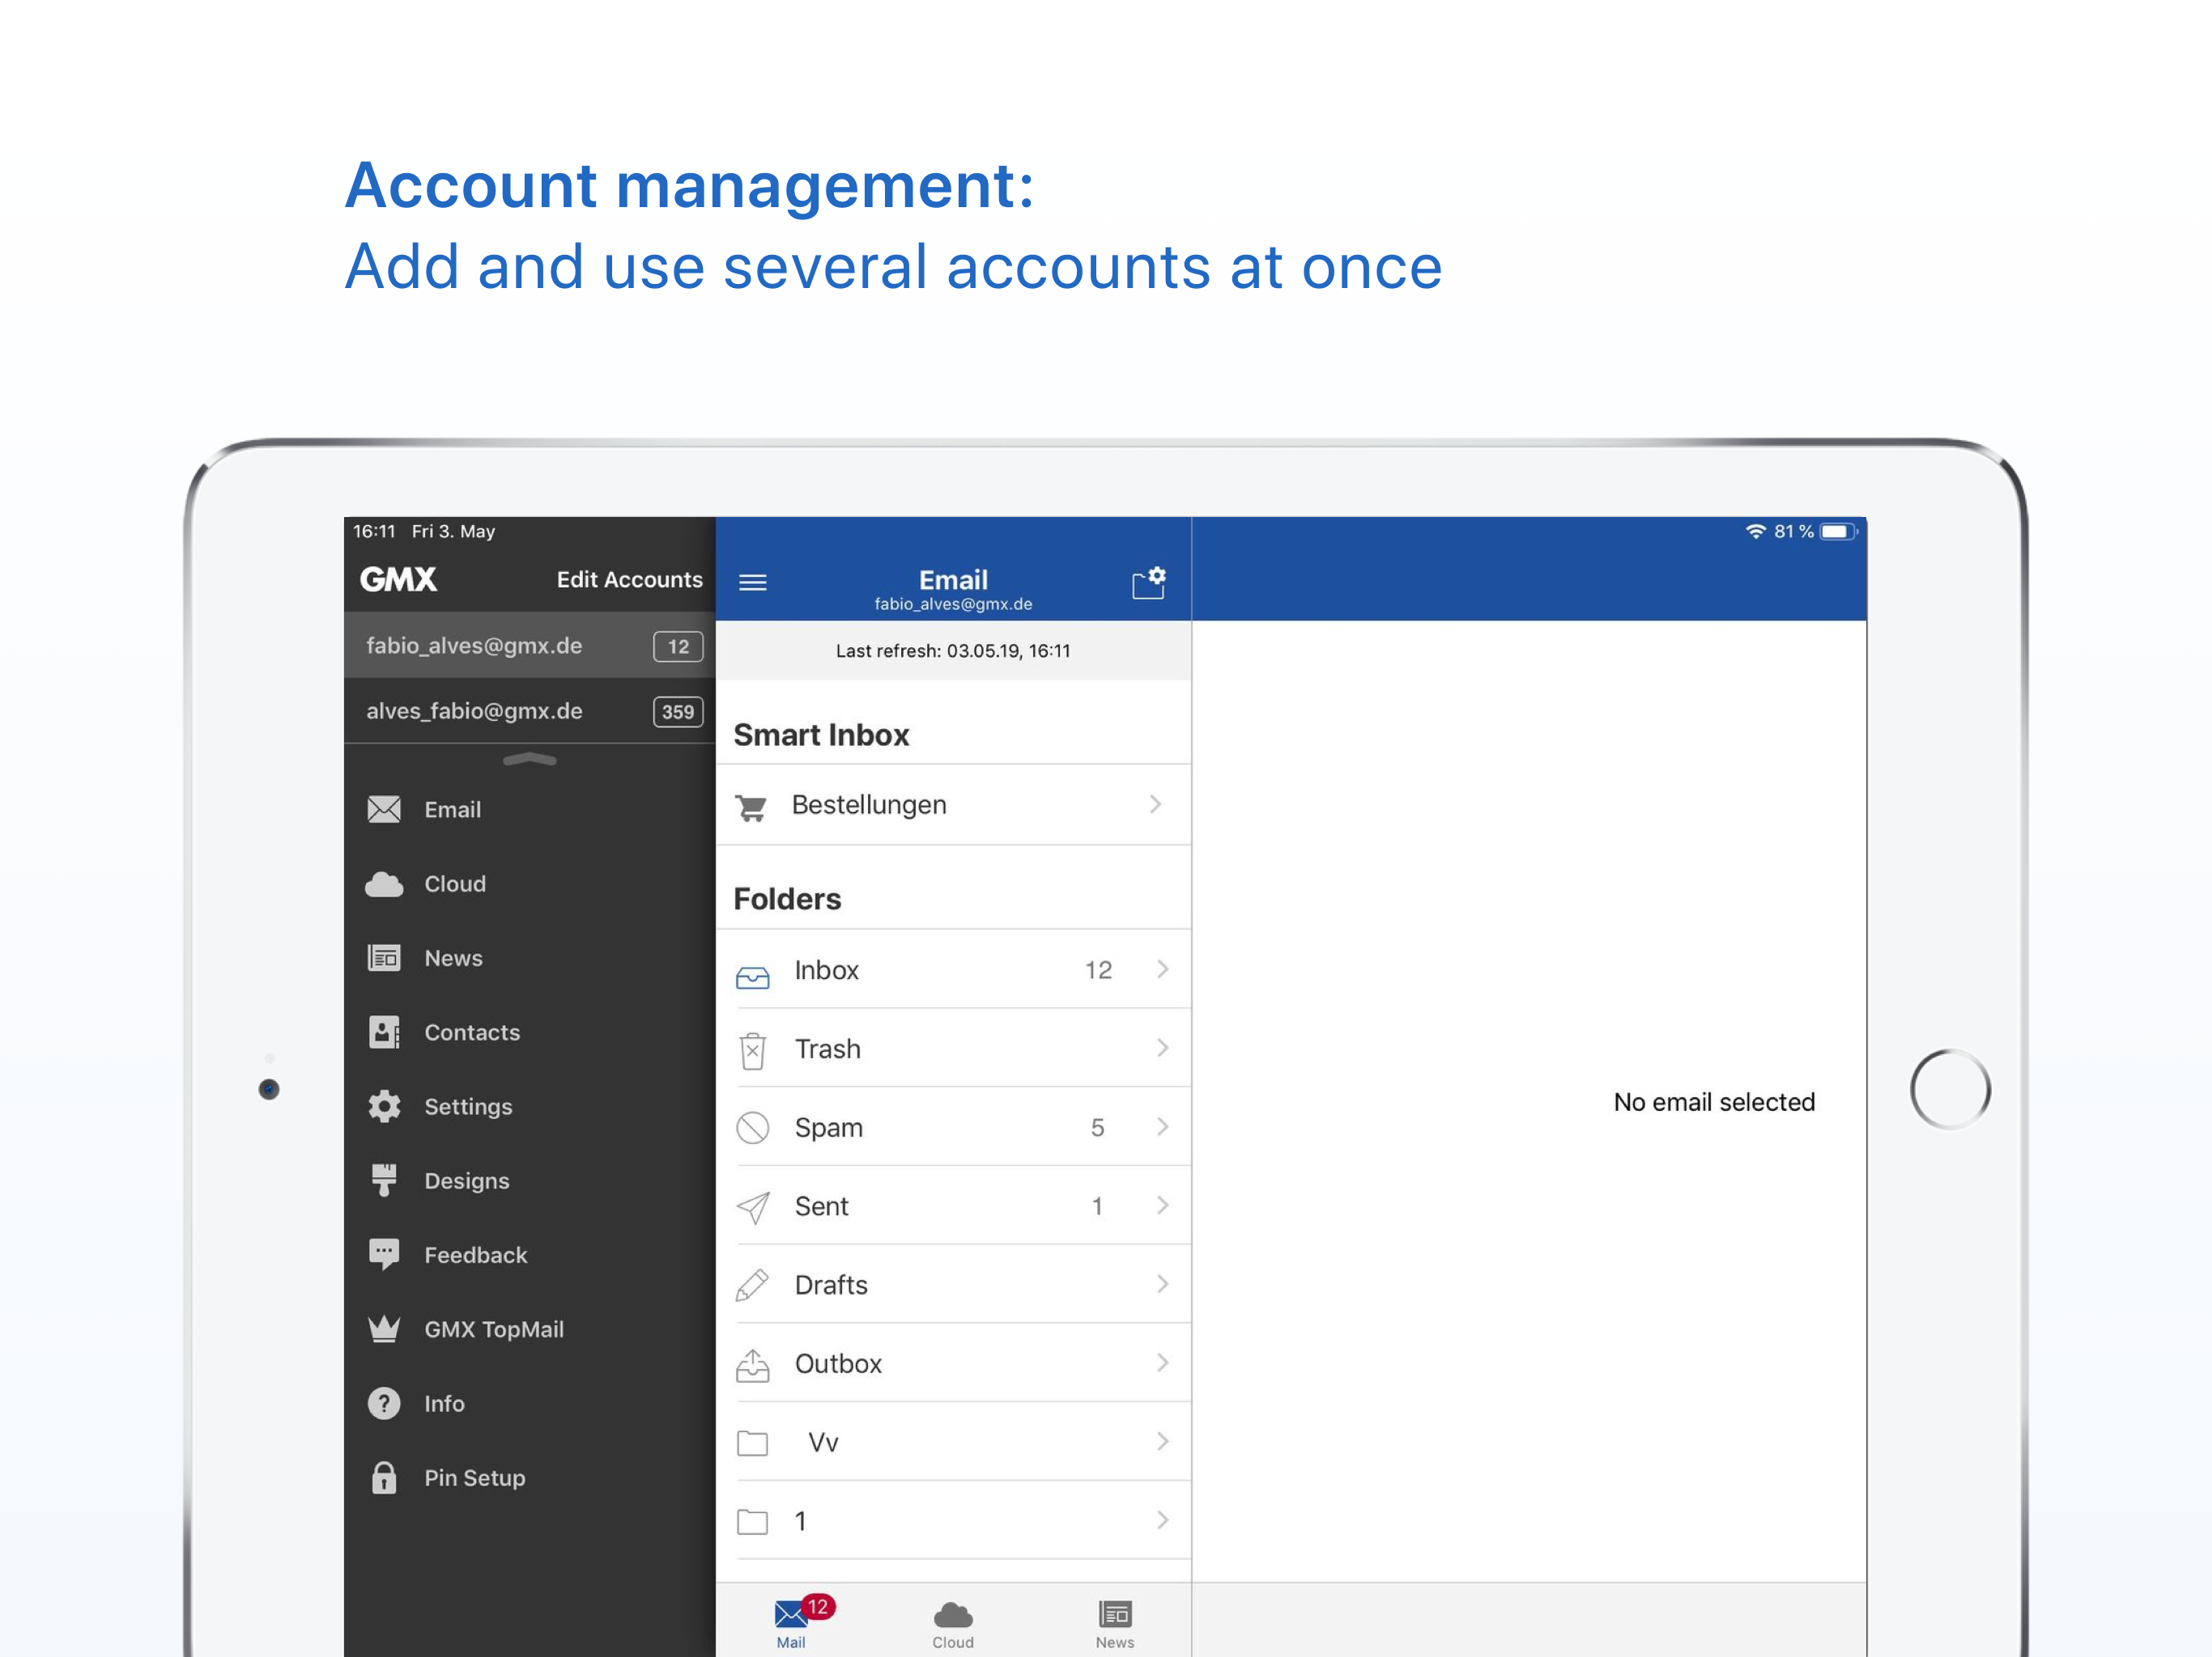Select the Mail tab with badge 12
Screen dimensions: 2212x1657
pos(791,1623)
